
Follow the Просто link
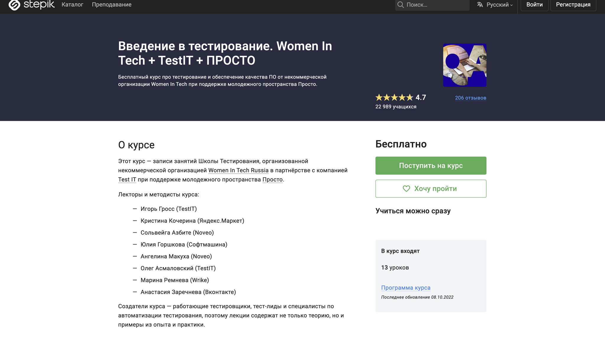[272, 179]
